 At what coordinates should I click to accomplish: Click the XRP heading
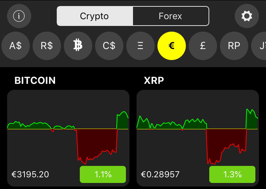click(154, 80)
